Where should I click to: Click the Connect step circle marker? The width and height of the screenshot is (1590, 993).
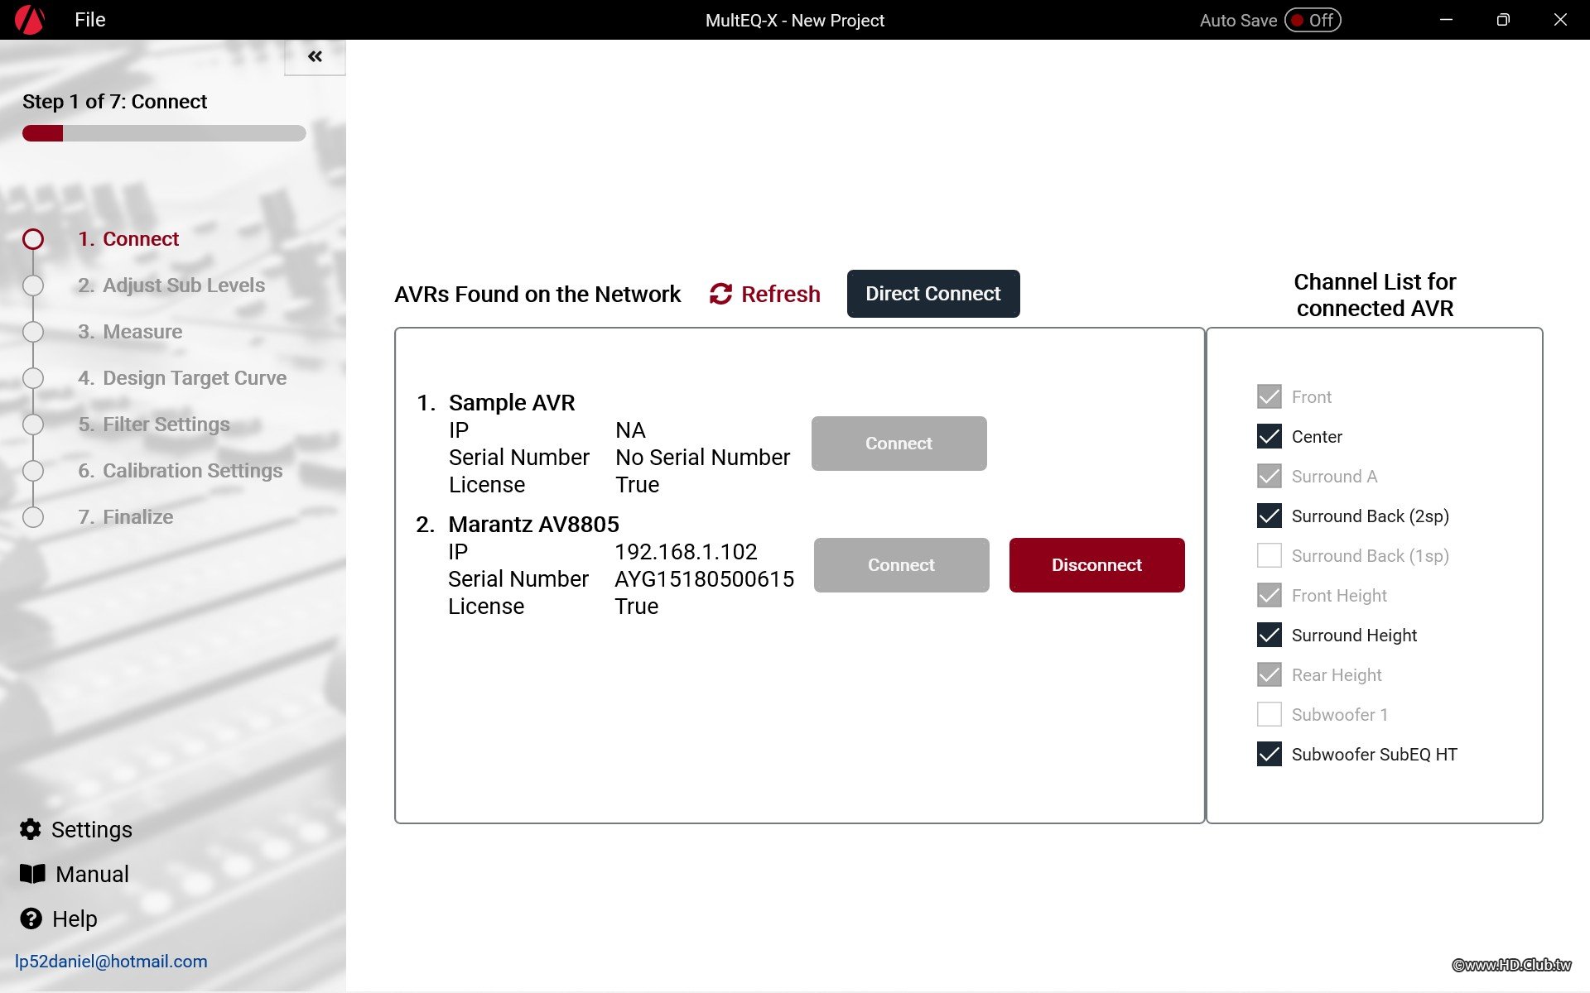tap(33, 239)
